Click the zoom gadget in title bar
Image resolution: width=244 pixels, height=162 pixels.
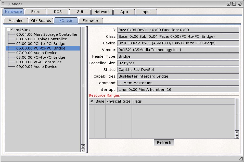coord(234,4)
